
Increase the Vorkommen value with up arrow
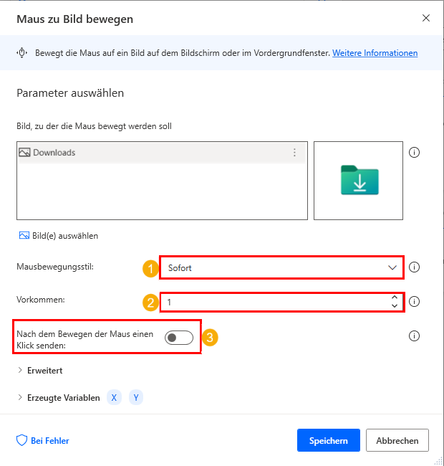(395, 298)
